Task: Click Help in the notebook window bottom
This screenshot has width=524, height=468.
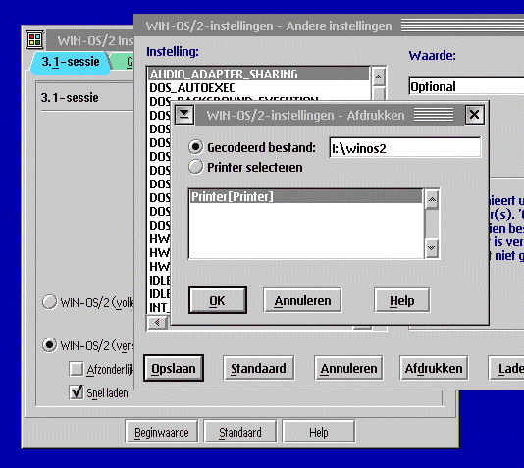Action: [x=319, y=432]
